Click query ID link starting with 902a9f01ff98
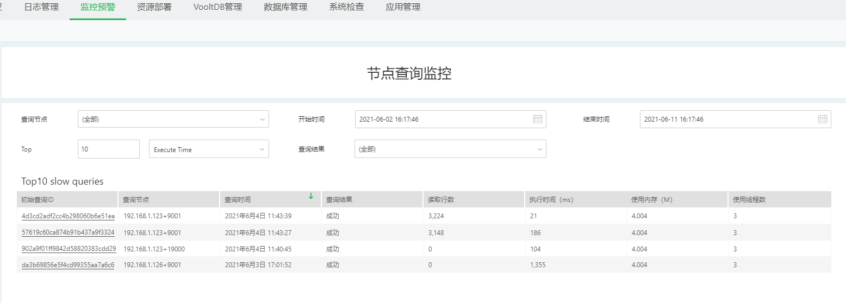The height and width of the screenshot is (303, 846). pyautogui.click(x=68, y=249)
